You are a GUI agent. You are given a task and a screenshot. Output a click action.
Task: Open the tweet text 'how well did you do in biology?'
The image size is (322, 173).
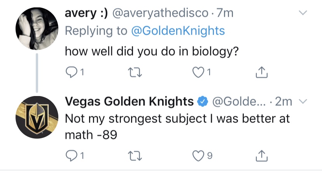[152, 51]
